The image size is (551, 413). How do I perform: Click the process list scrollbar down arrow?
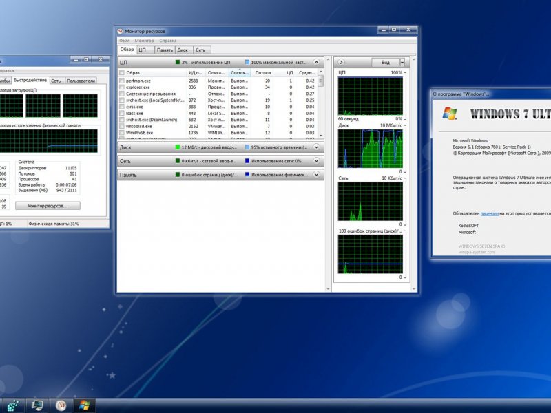click(320, 136)
